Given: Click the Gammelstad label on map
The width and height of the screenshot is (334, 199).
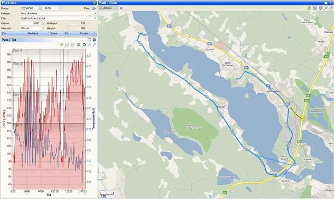Looking at the screenshot, I should (273, 91).
